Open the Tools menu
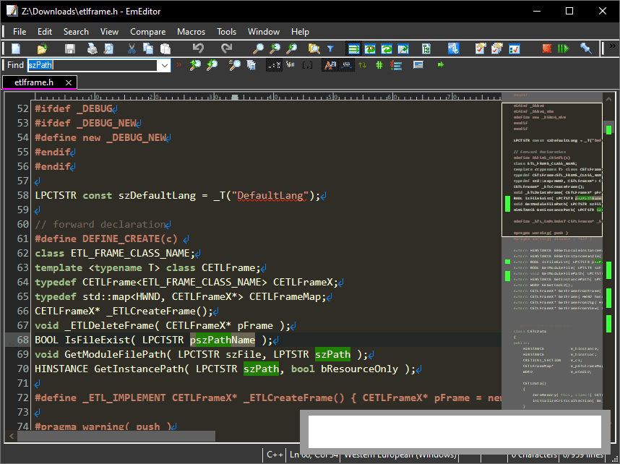The image size is (620, 464). point(226,32)
